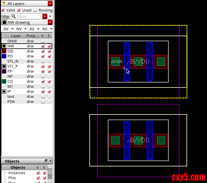The width and height of the screenshot is (207, 183).
Task: Open the AS dropdown arrow
Action: 38,29
